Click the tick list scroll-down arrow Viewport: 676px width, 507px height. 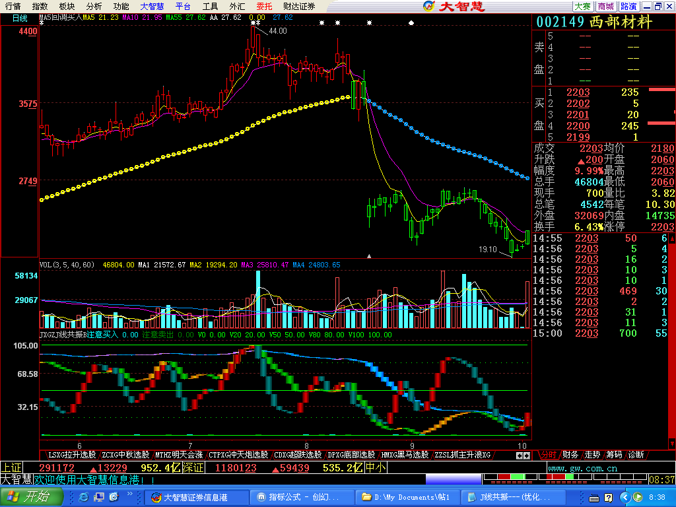click(672, 444)
